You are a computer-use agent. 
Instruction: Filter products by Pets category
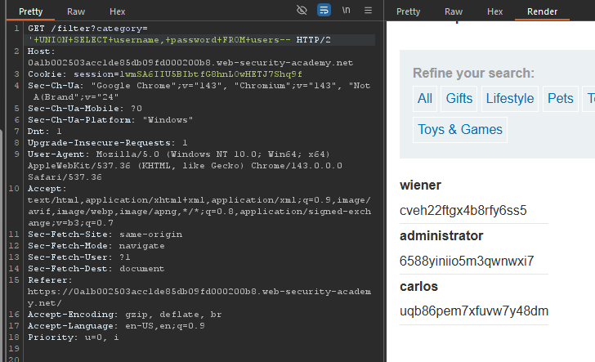561,99
